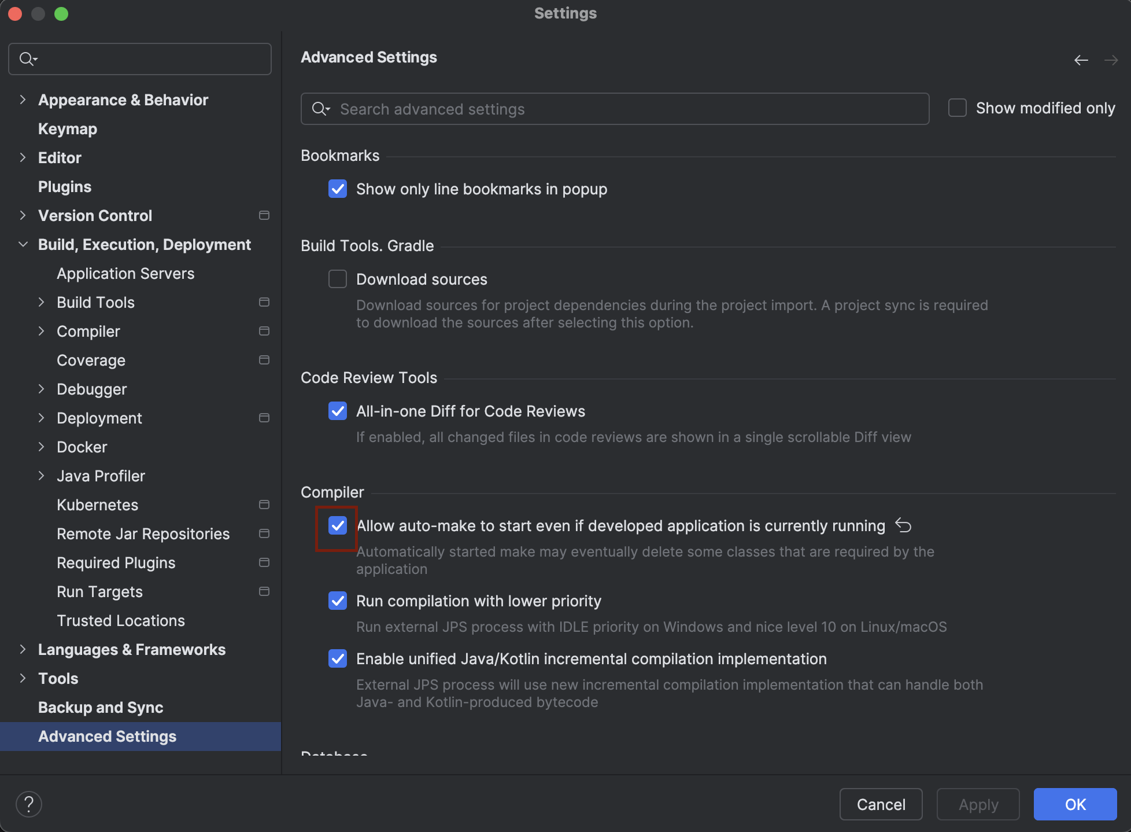The height and width of the screenshot is (832, 1131).
Task: Expand the Debugger tree node
Action: coord(41,389)
